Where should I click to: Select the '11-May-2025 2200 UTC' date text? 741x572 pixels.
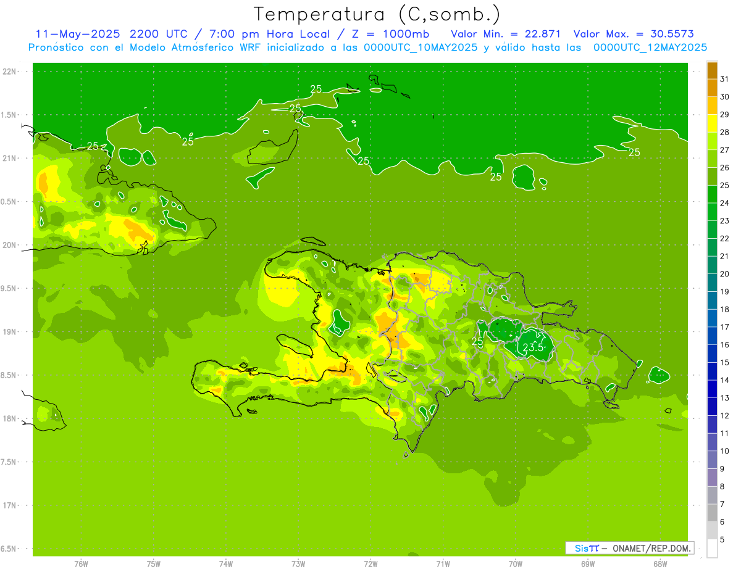[111, 34]
